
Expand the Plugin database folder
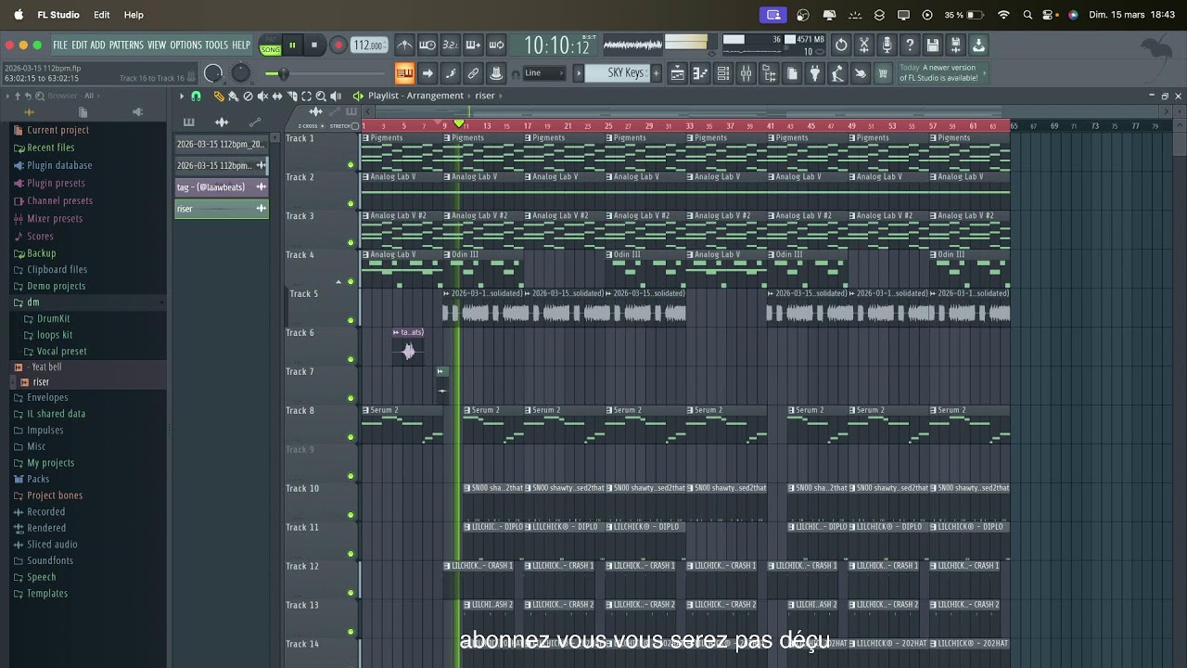59,166
